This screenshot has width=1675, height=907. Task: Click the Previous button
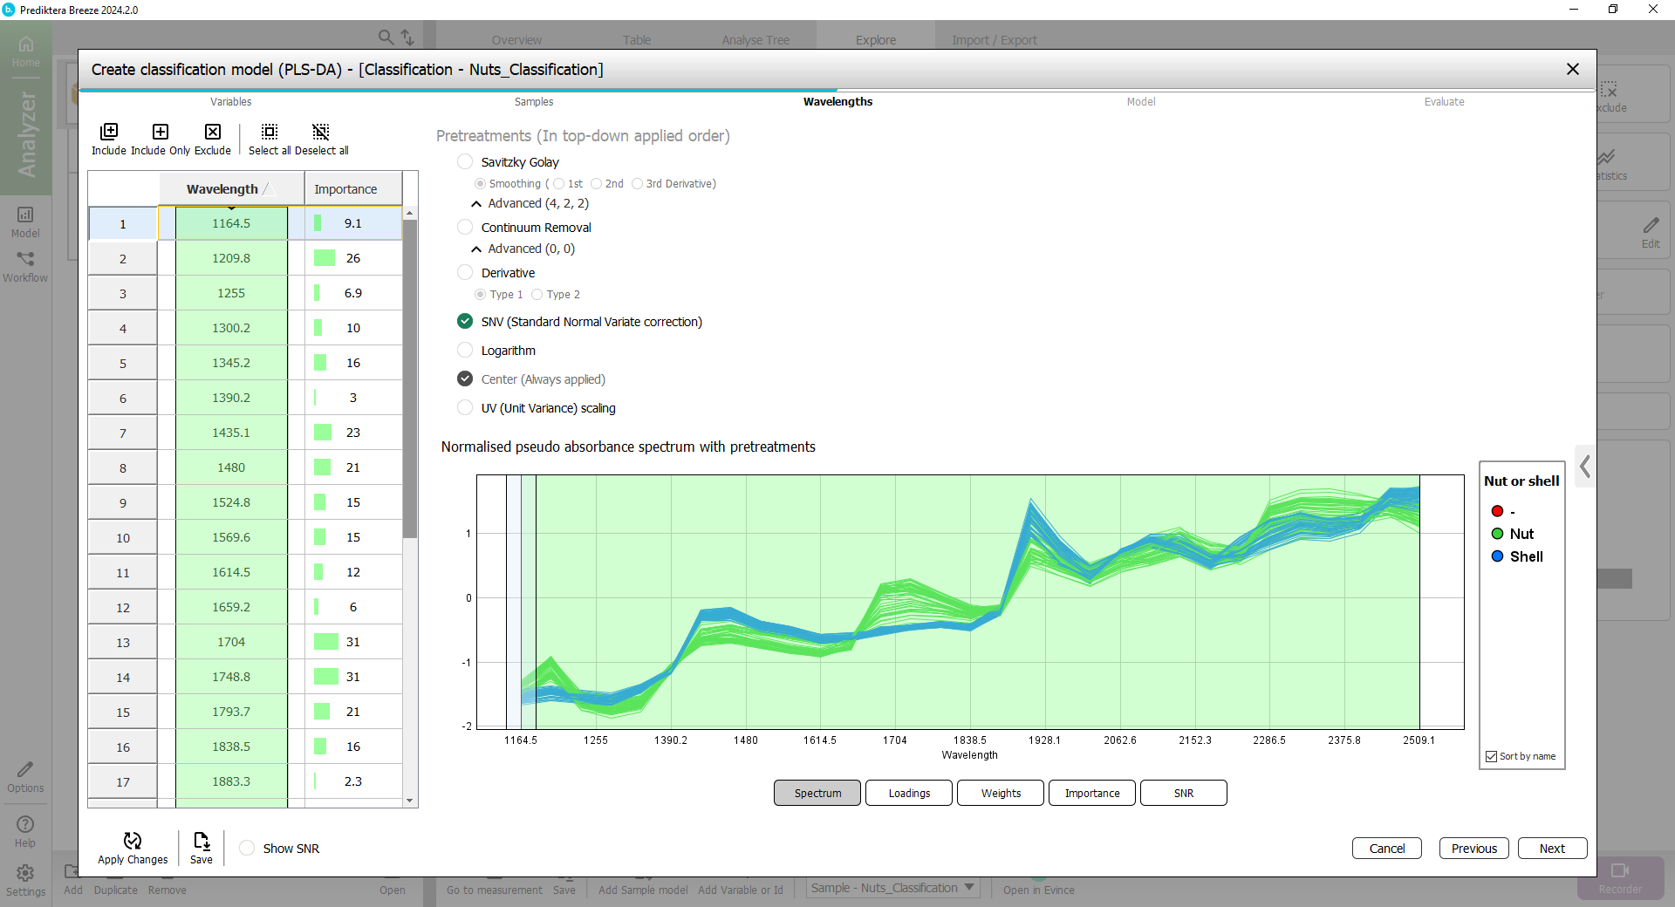click(x=1473, y=849)
